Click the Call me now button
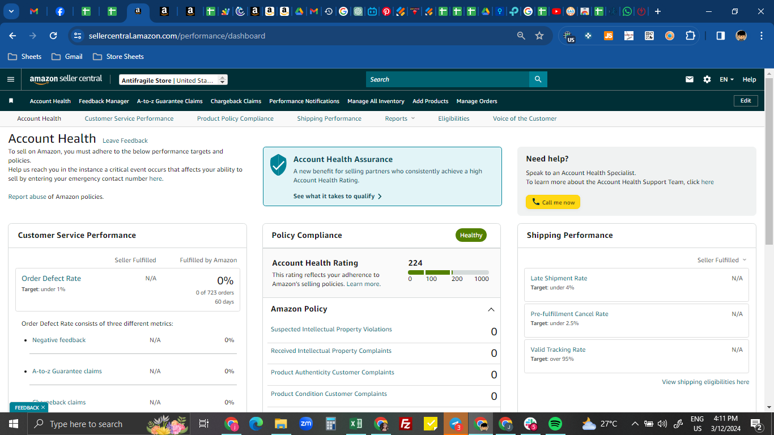774x435 pixels. point(553,202)
